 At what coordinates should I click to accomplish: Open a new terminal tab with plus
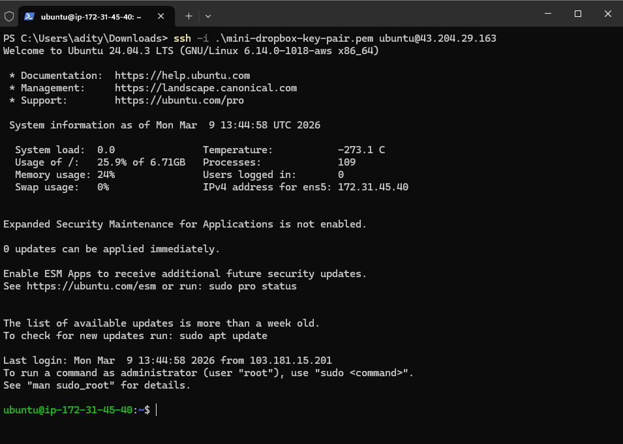[189, 16]
